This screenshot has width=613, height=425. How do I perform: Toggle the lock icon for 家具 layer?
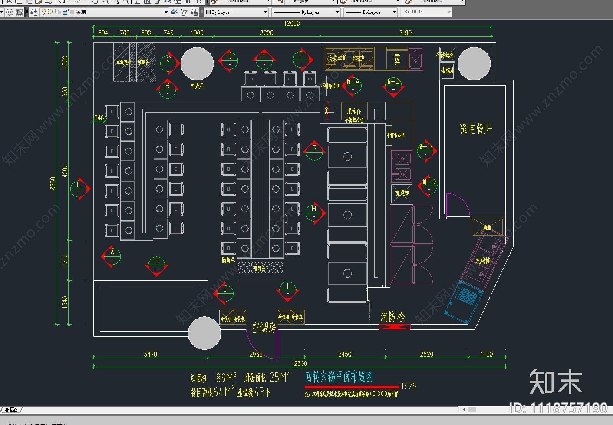tap(65, 12)
